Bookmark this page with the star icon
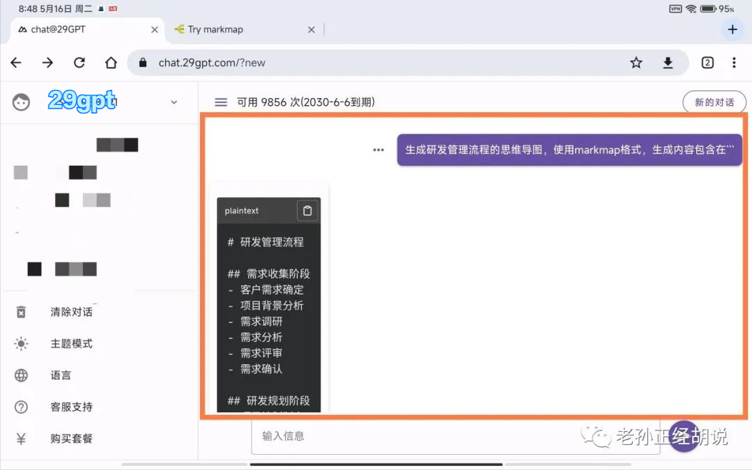Screen dimensions: 752x470 636,63
